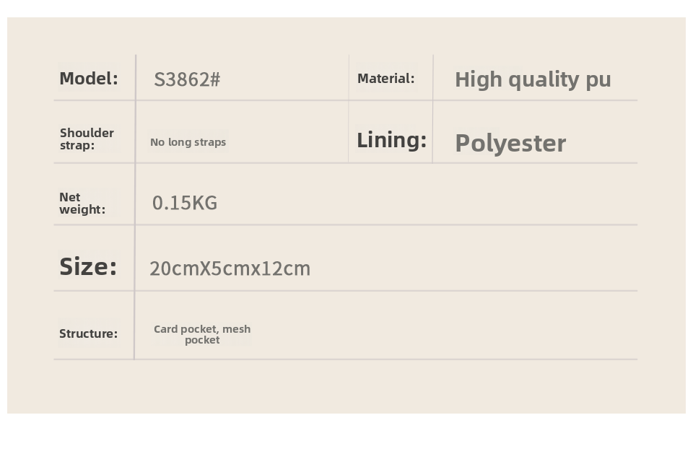Select the No long straps value
This screenshot has height=454, width=693.
click(188, 142)
